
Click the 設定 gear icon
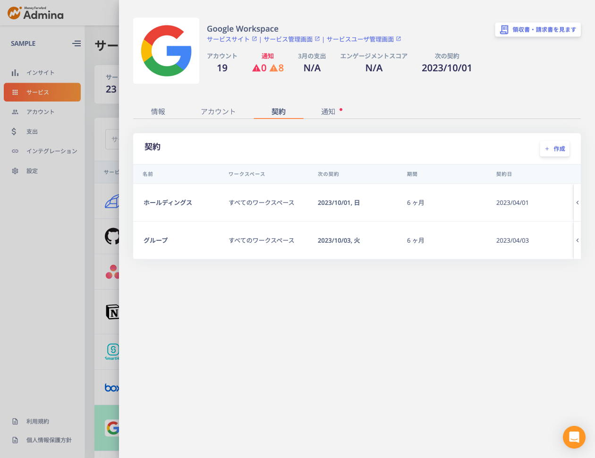coord(15,171)
